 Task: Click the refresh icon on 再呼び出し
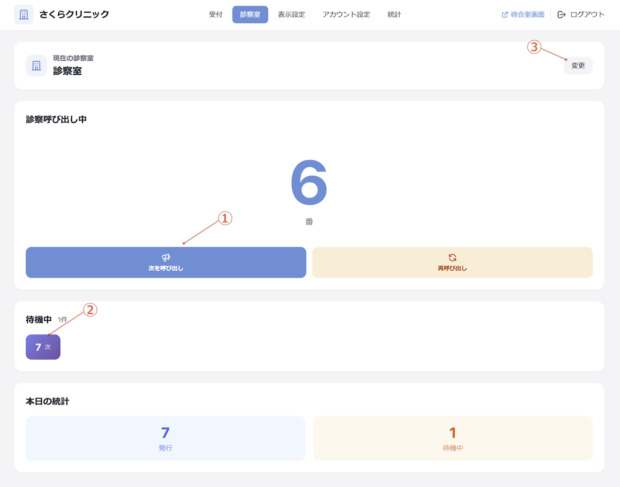click(452, 258)
